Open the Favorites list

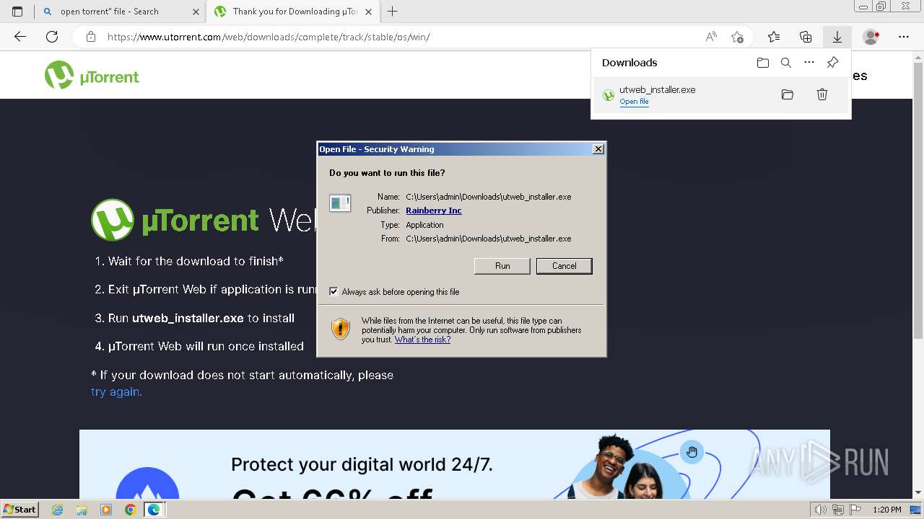(x=774, y=37)
